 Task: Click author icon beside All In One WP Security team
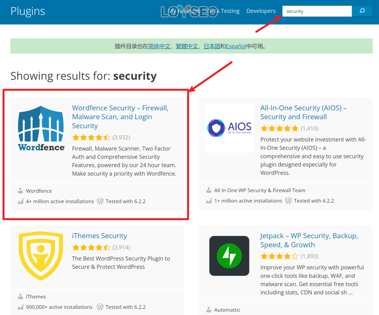click(209, 190)
